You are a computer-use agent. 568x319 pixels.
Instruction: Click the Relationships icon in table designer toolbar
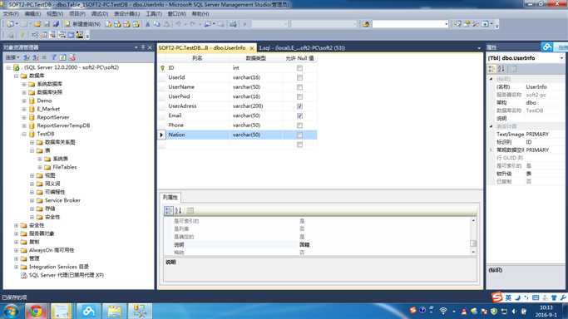[x=35, y=35]
